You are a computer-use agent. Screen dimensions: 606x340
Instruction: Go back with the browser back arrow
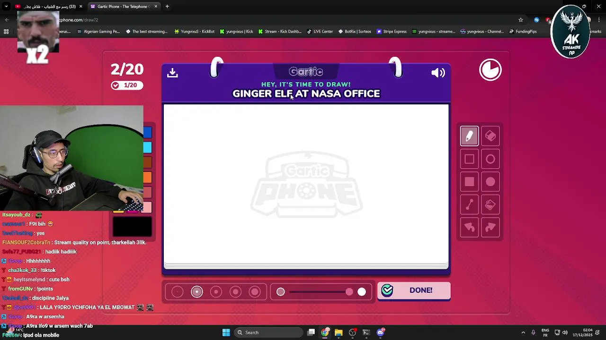[7, 20]
